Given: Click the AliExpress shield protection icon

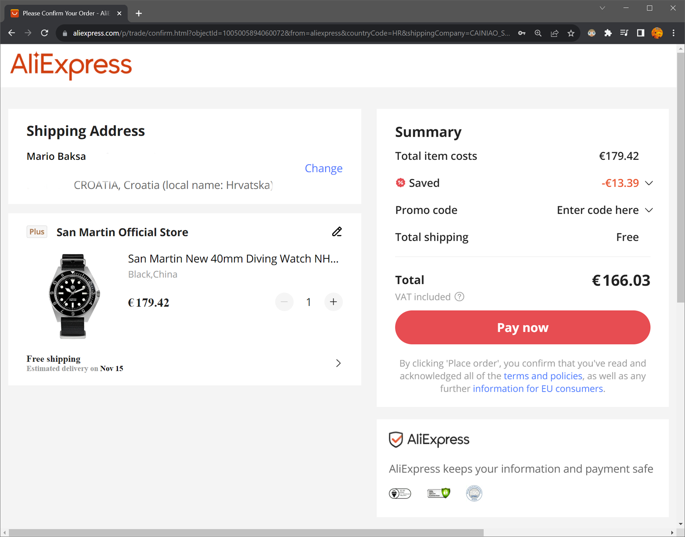Looking at the screenshot, I should click(396, 440).
